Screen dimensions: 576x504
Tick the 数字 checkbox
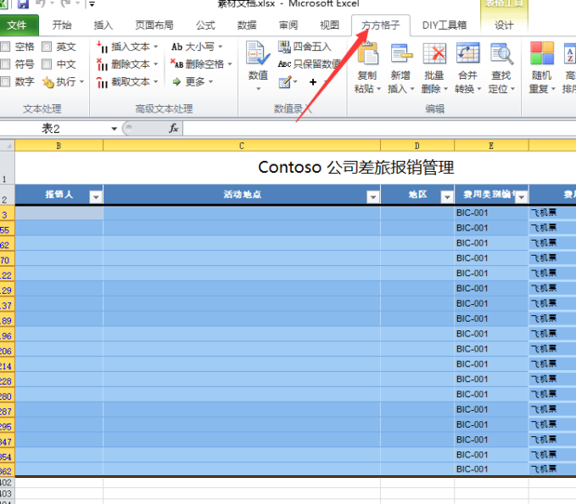6,81
